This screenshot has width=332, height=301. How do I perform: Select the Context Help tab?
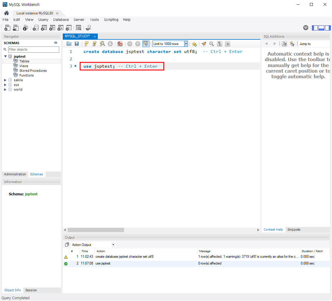(273, 230)
